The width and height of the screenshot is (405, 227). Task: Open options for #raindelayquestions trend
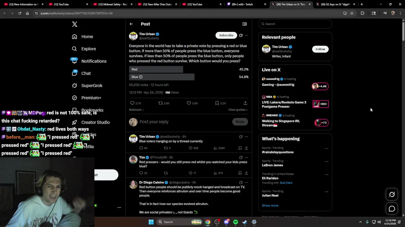coord(327,148)
